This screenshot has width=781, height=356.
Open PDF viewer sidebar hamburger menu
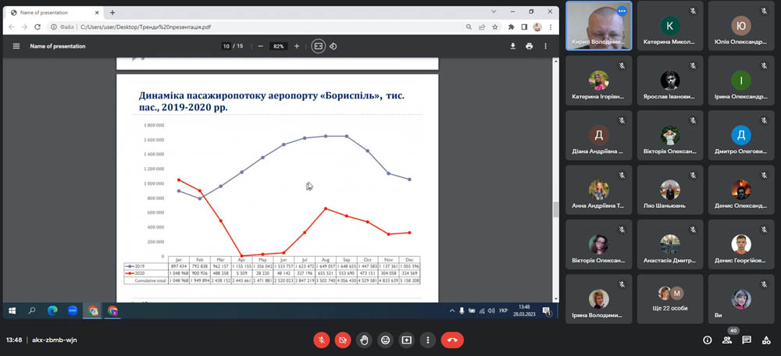coord(16,46)
